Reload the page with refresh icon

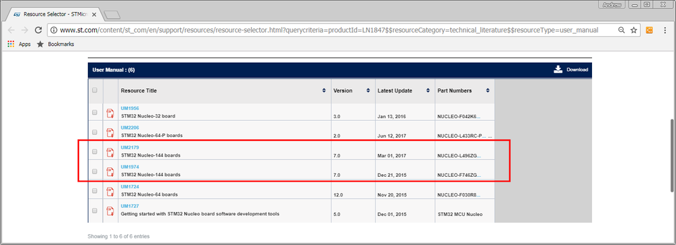click(x=38, y=30)
